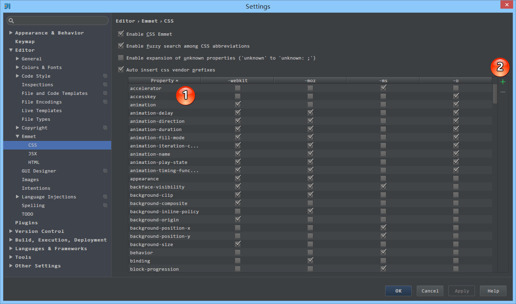Click the icon next to GUI Designer
This screenshot has width=516, height=304.
click(105, 171)
